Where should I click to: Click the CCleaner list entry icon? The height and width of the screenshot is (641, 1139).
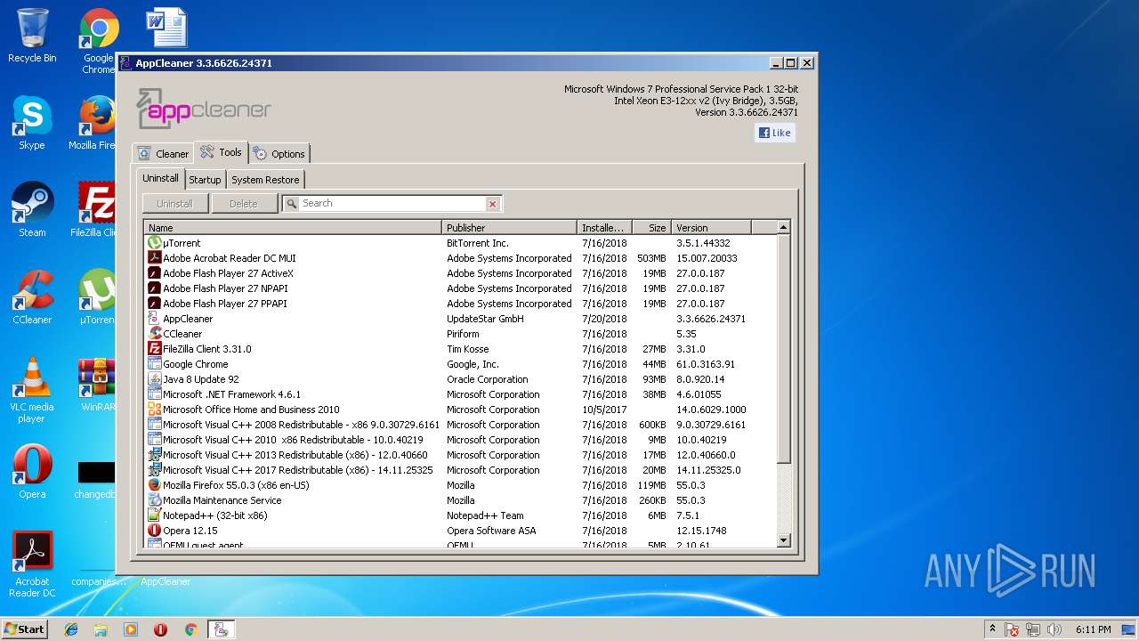click(155, 334)
